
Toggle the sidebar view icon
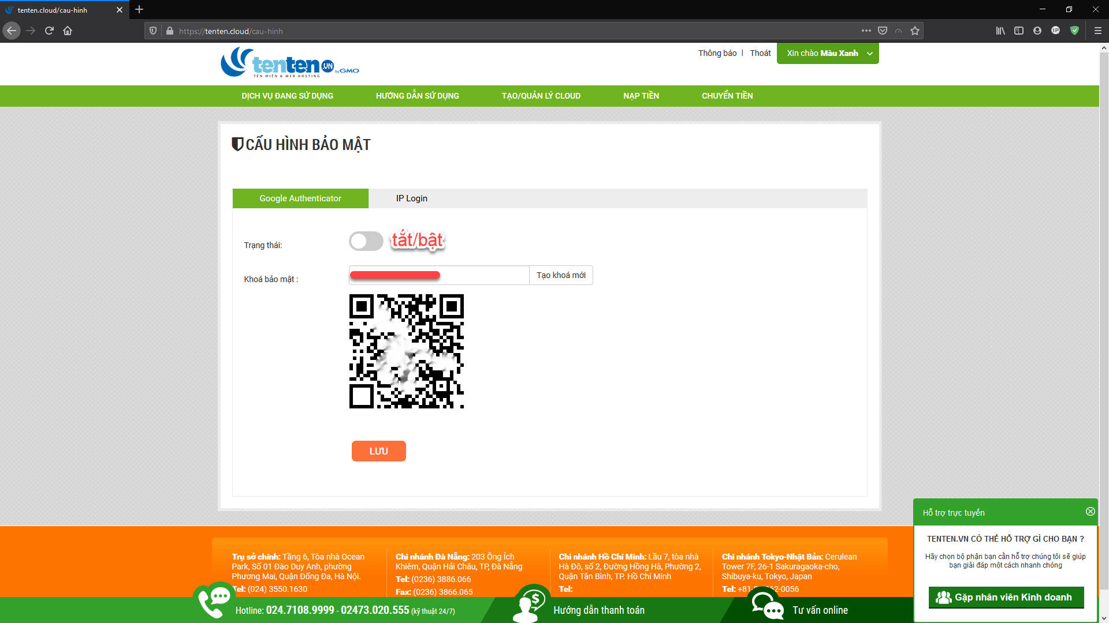(1019, 31)
